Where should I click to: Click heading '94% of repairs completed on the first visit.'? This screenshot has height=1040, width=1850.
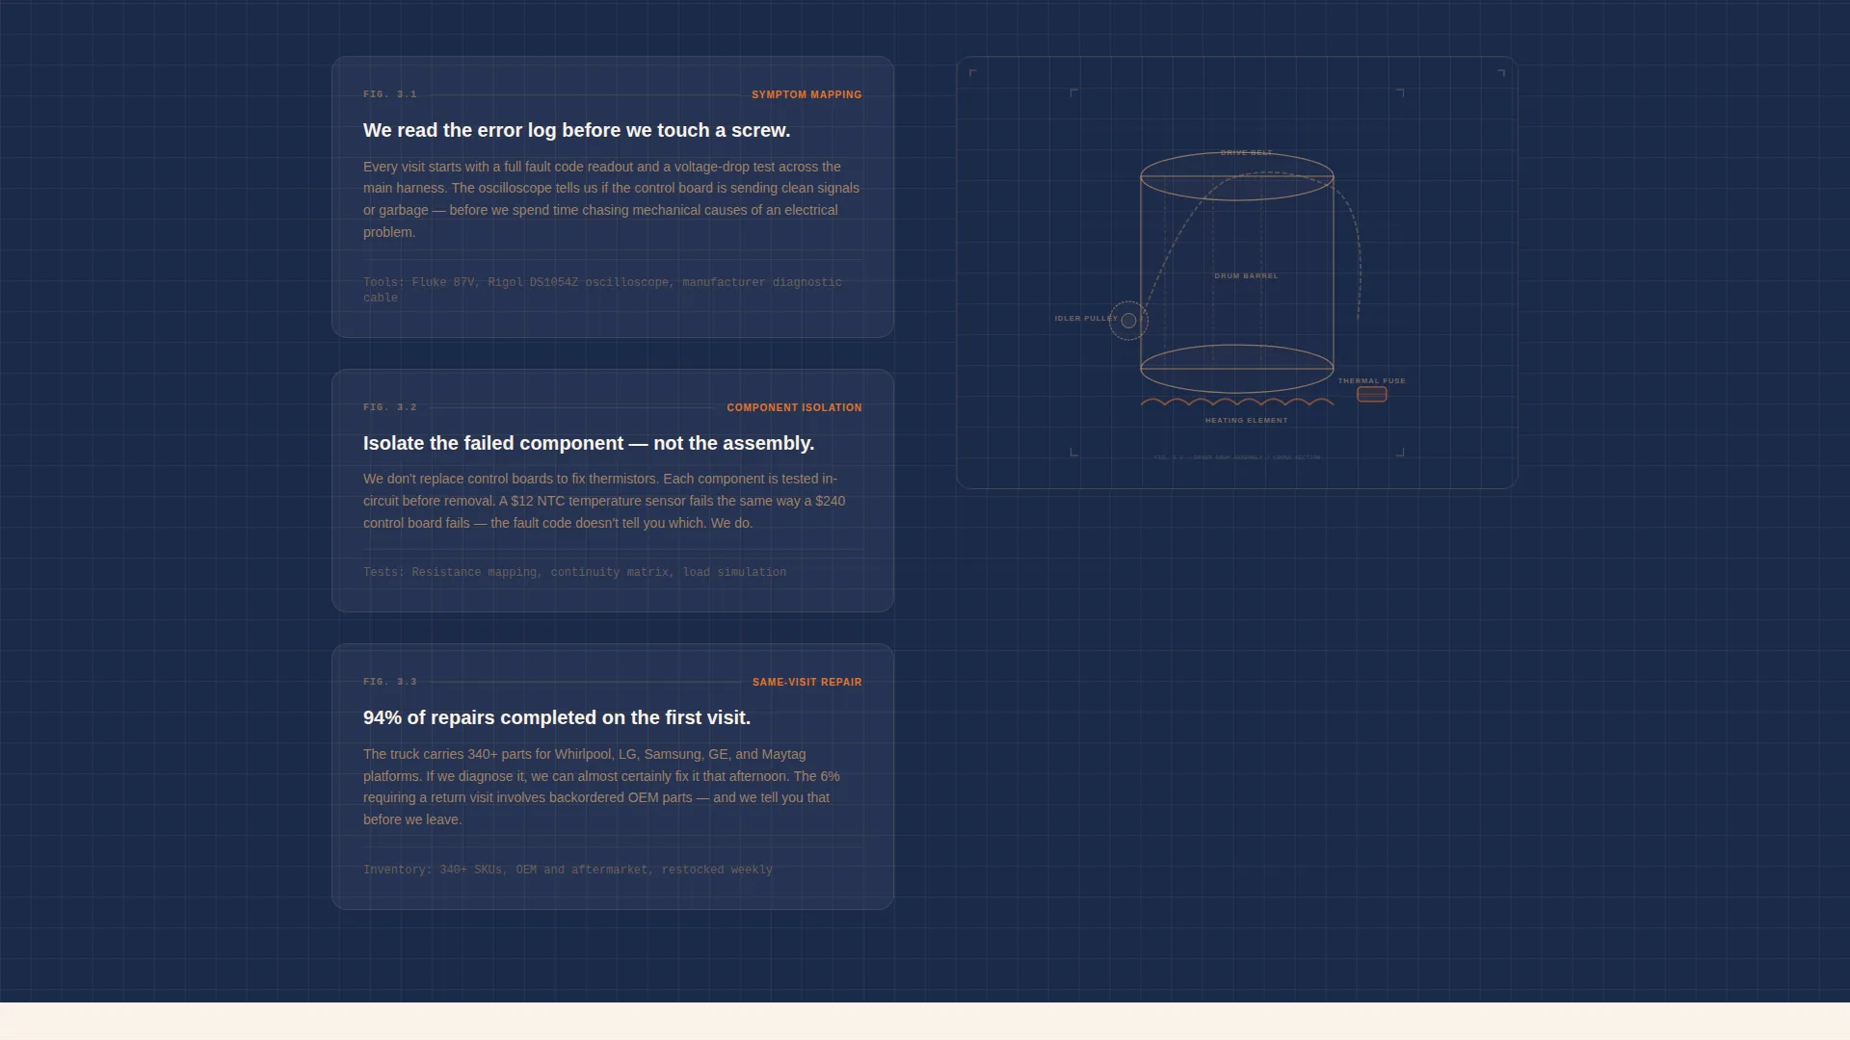click(x=557, y=717)
